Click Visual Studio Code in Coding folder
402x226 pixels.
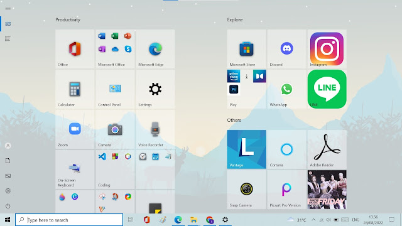102,156
